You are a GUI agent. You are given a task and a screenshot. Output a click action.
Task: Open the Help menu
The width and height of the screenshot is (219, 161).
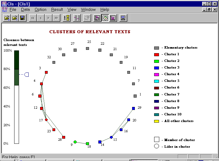pyautogui.click(x=105, y=9)
